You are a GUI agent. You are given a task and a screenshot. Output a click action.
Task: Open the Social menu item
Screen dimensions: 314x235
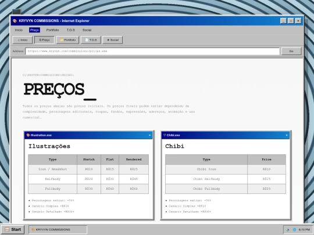click(87, 30)
